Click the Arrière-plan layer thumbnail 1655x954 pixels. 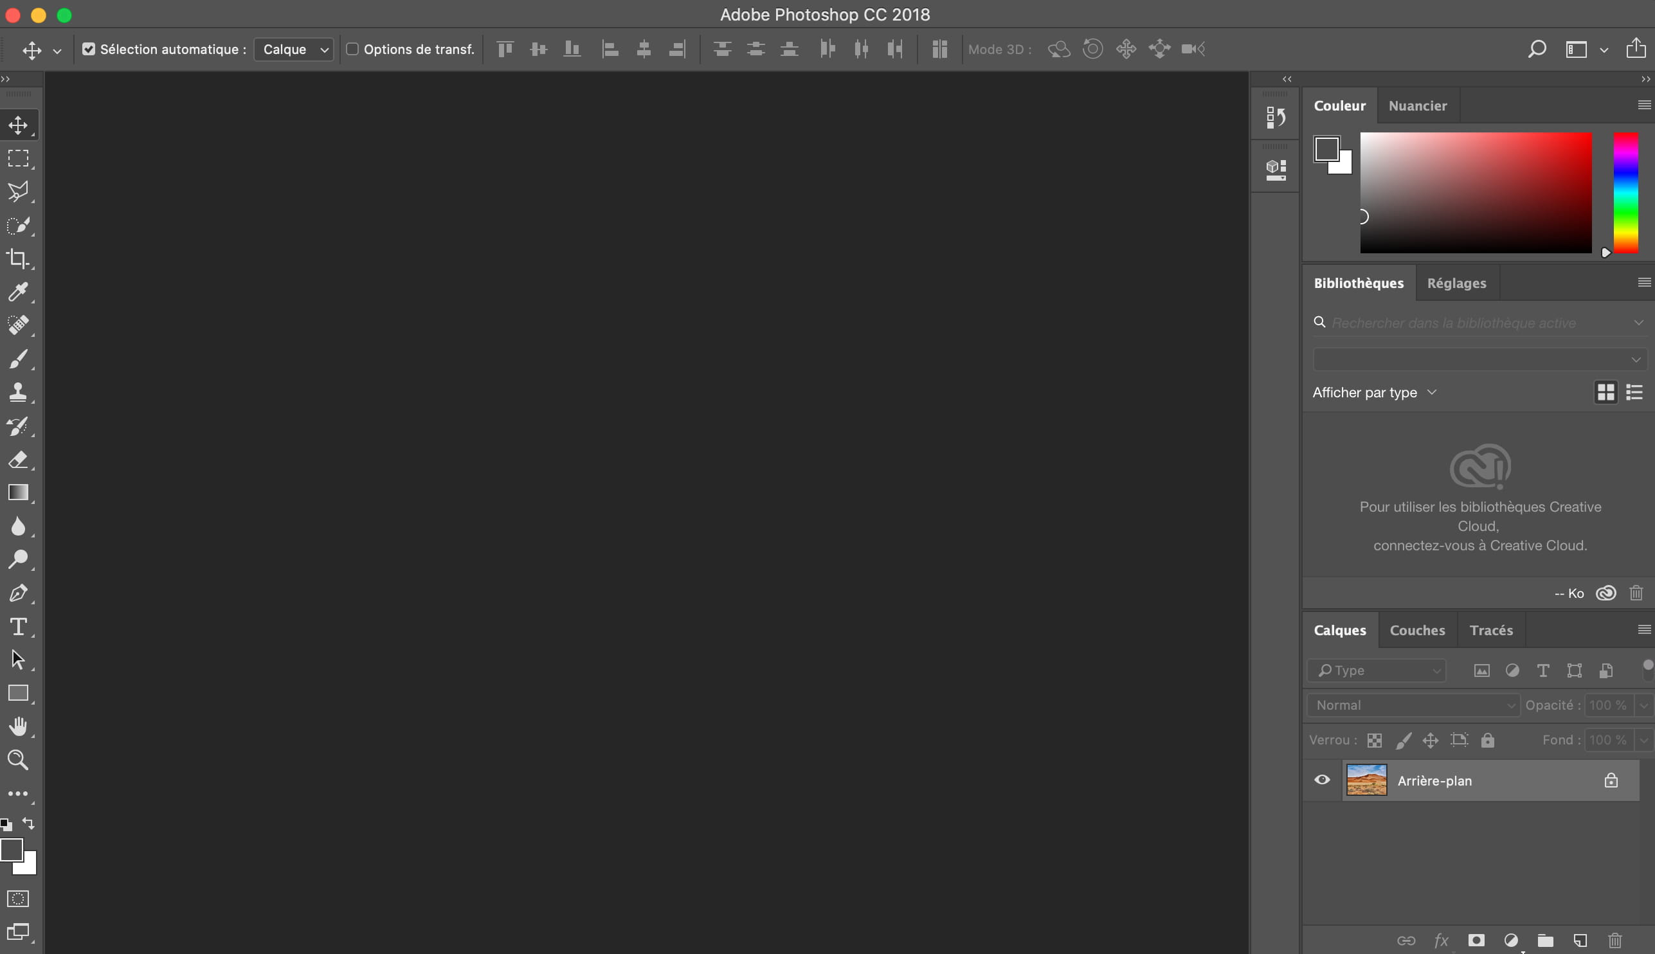(x=1364, y=780)
